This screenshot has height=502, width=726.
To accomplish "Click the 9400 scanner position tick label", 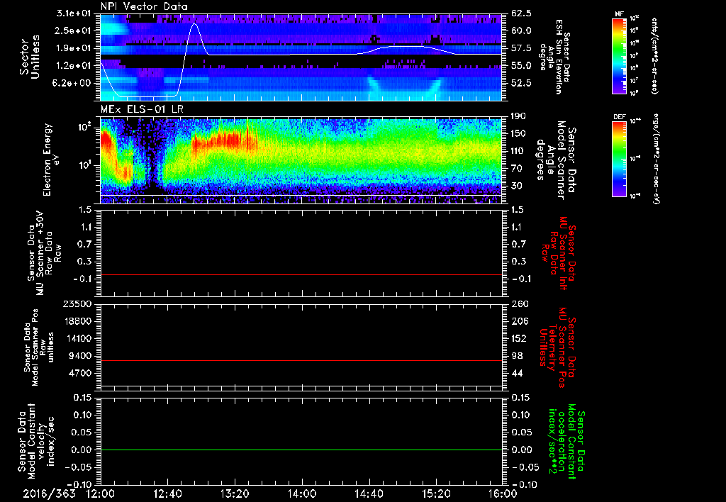I will click(81, 356).
